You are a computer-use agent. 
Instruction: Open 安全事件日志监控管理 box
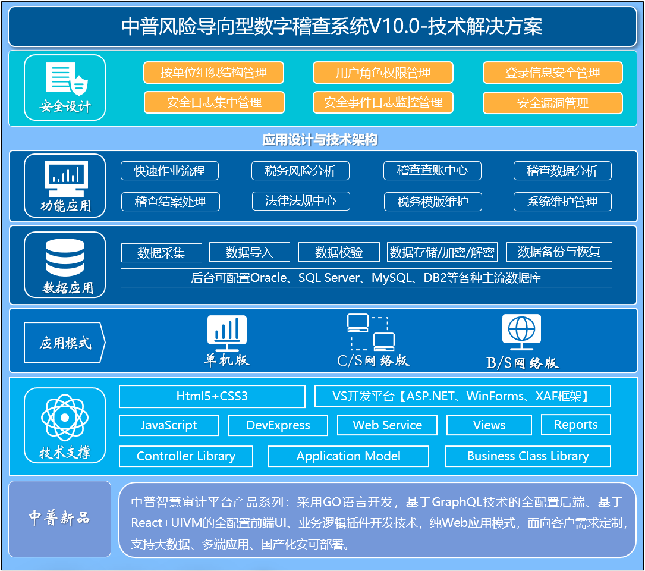[x=383, y=102]
